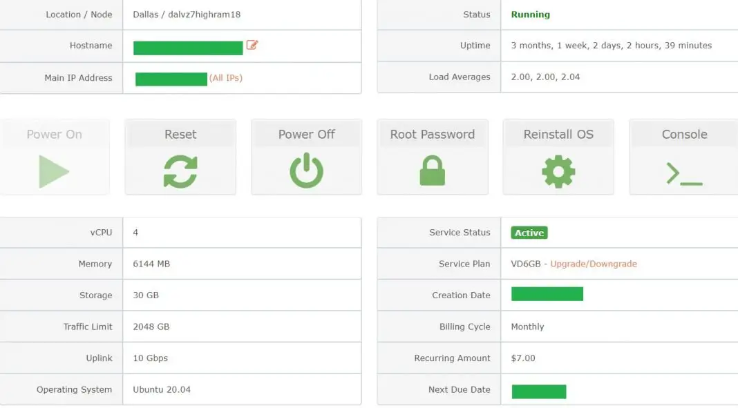The width and height of the screenshot is (738, 408).
Task: Click the Root Password padlock icon
Action: tap(433, 171)
